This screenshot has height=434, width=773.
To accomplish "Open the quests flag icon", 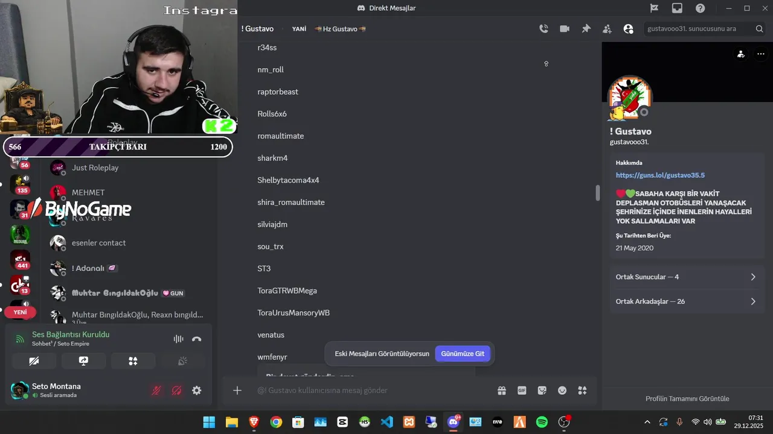I will tap(654, 8).
